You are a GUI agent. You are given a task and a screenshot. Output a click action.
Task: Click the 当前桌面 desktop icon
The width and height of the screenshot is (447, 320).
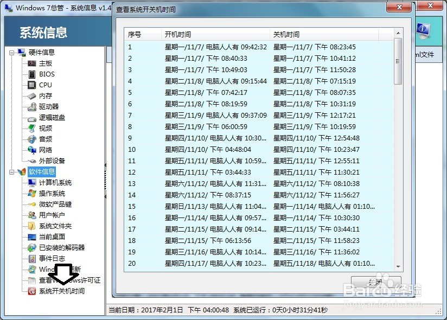[32, 237]
